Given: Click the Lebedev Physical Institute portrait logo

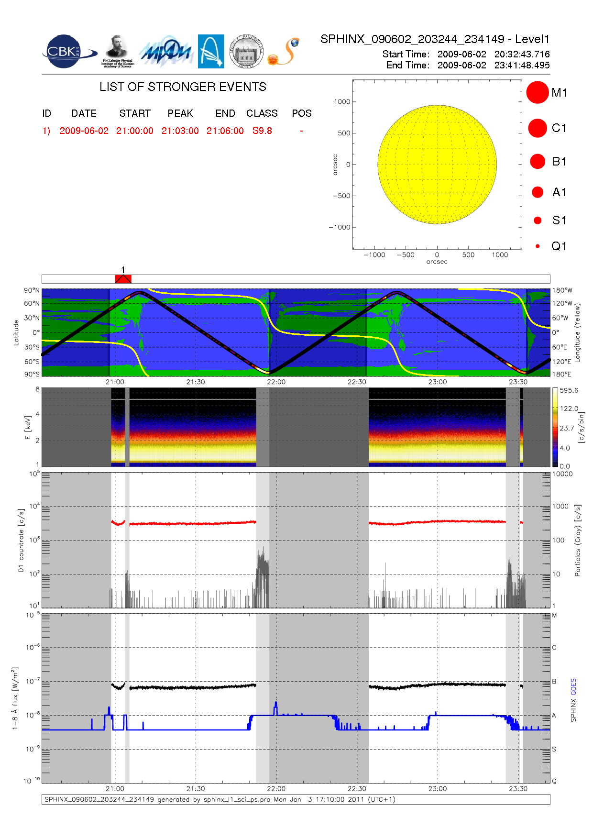Looking at the screenshot, I should click(117, 52).
